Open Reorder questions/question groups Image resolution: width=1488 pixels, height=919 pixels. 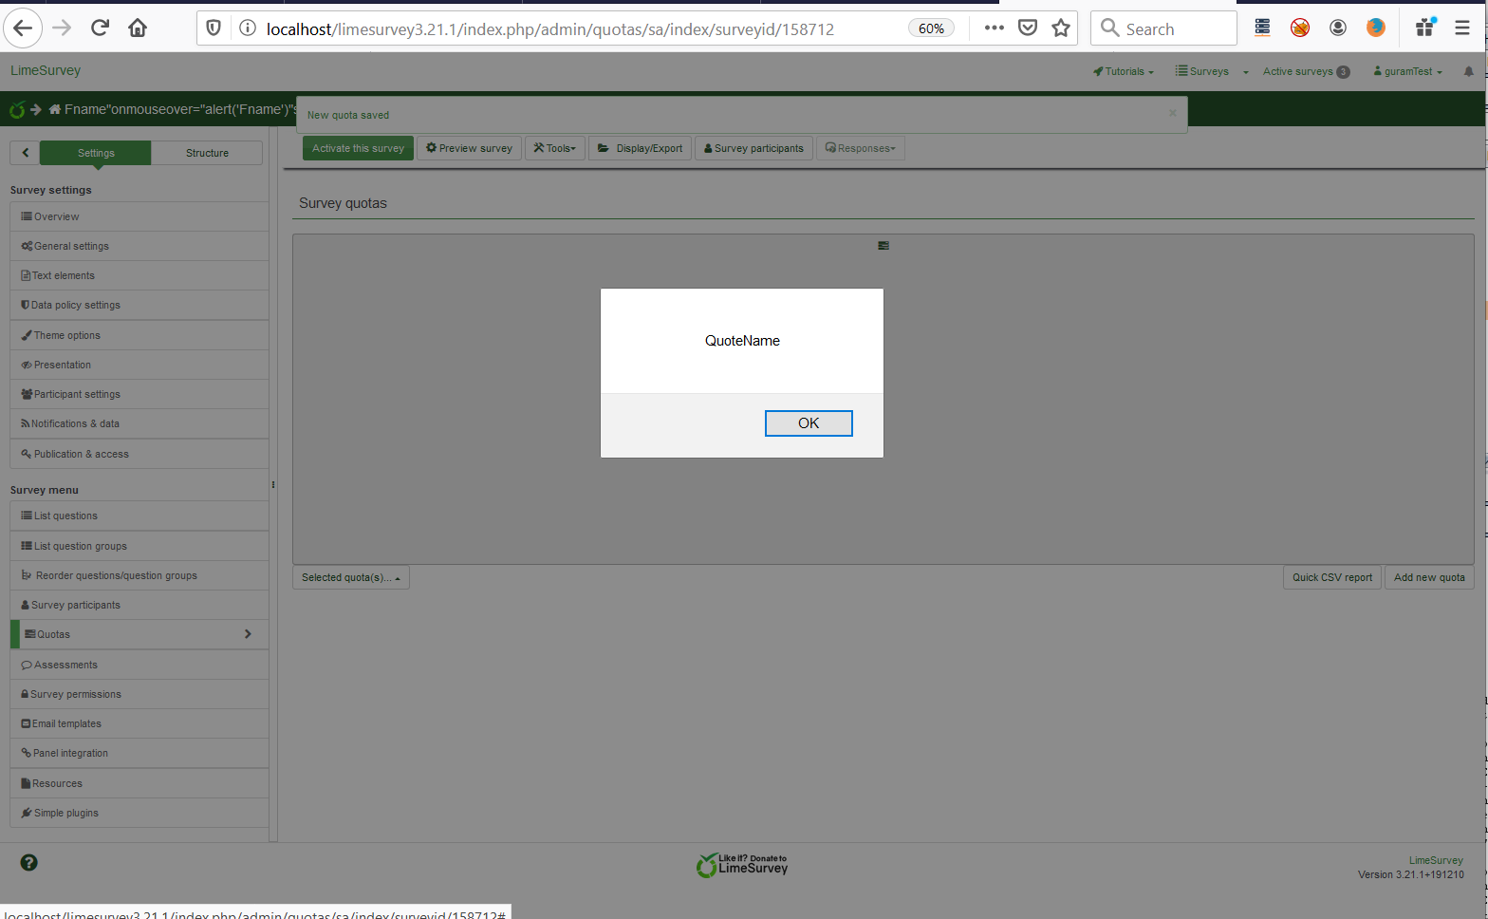click(139, 575)
